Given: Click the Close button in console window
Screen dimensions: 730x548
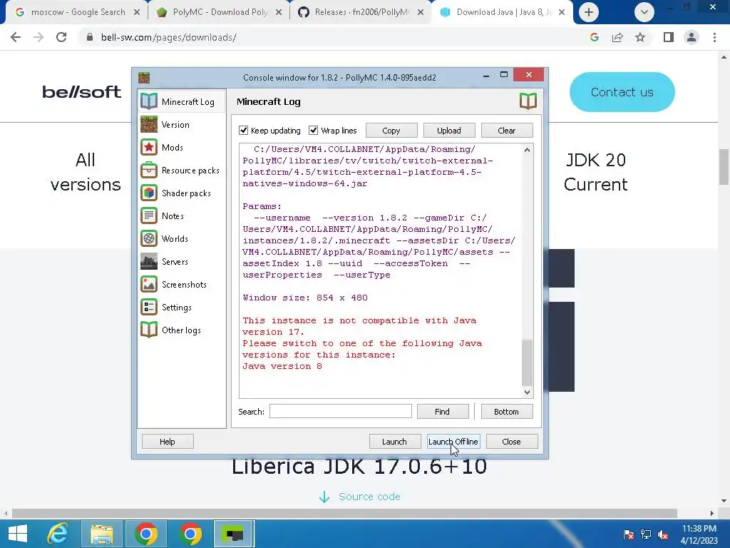Looking at the screenshot, I should point(511,441).
